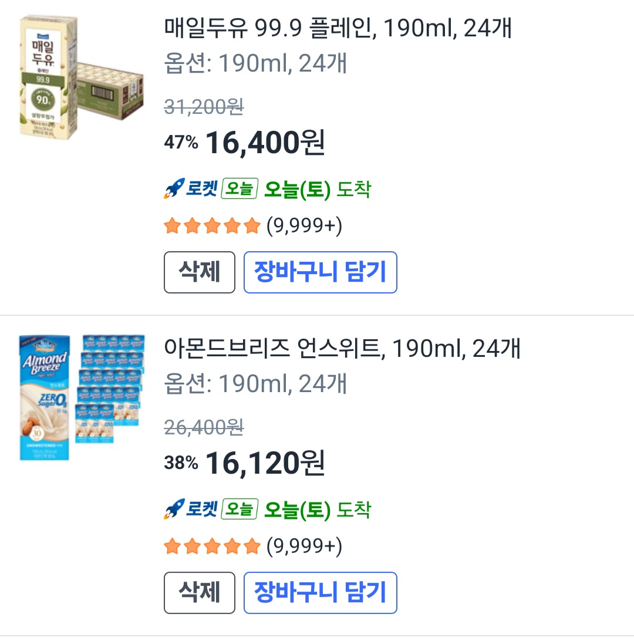The width and height of the screenshot is (634, 638).
Task: Add 매일두유 99.9 to cart (장바구니 담기)
Action: pos(320,272)
